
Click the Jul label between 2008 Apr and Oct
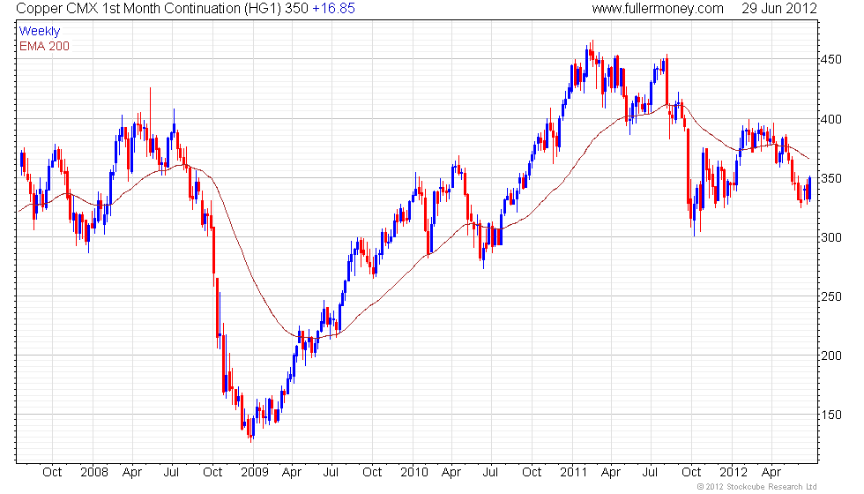pos(171,473)
